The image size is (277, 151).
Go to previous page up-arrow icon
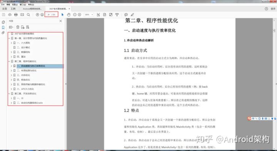[37, 15]
